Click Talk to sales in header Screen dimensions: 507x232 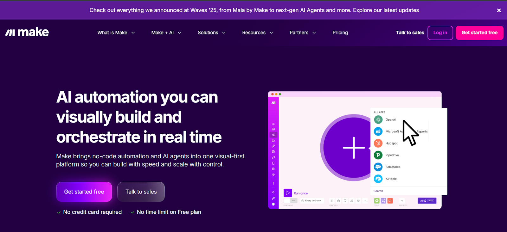pos(410,33)
